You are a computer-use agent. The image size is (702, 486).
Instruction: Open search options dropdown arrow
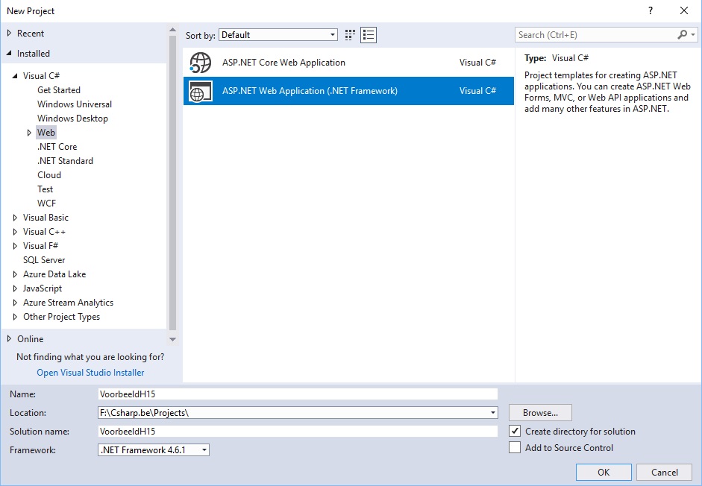693,34
